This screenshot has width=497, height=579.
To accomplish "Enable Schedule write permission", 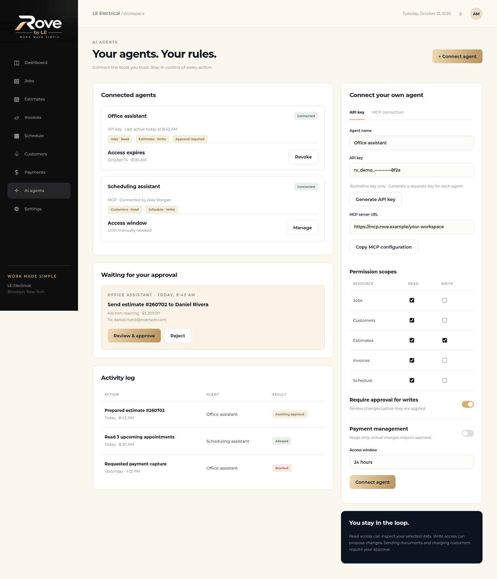I will pos(445,380).
